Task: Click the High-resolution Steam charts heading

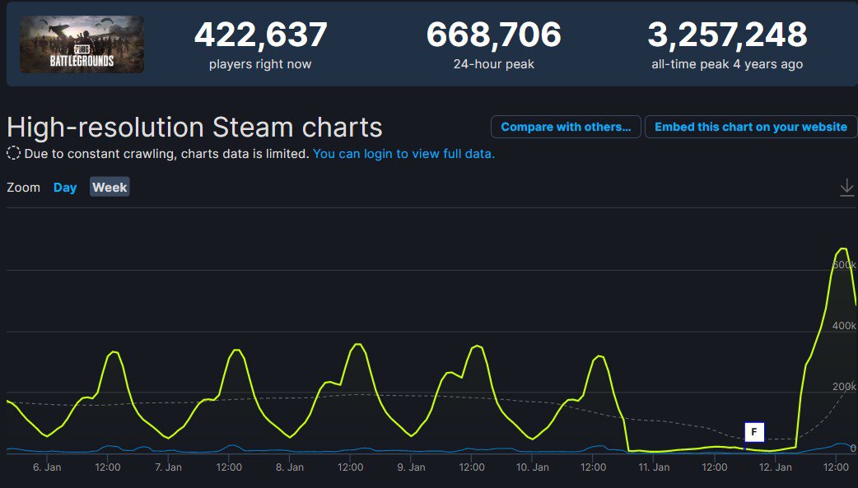Action: 194,128
